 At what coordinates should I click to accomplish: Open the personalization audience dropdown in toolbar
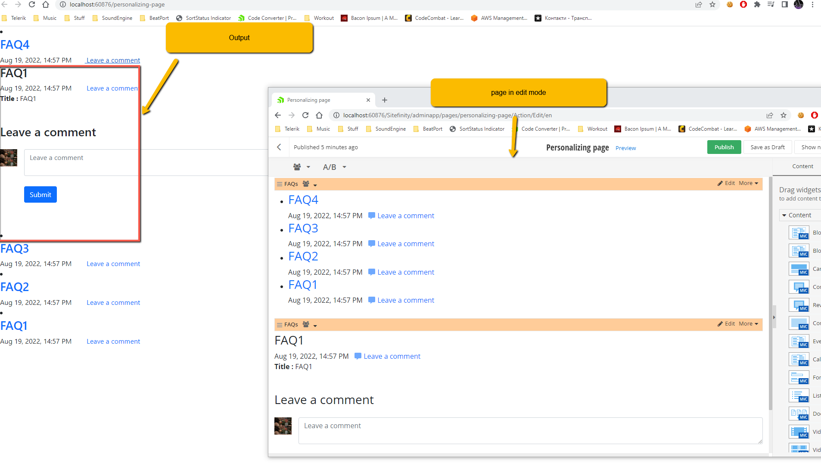(302, 167)
